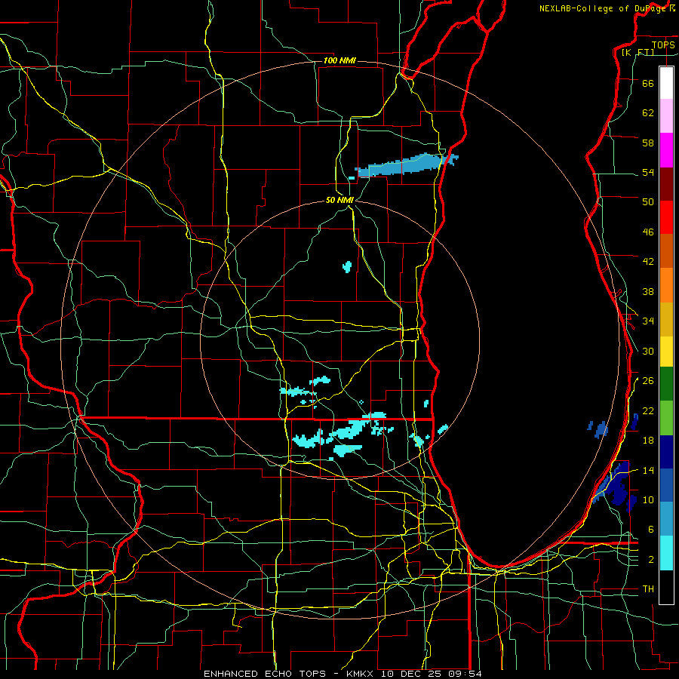Click the "34" legend label

(x=648, y=321)
